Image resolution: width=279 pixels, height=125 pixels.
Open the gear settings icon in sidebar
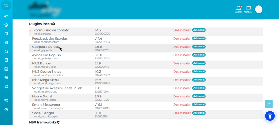[6, 109]
